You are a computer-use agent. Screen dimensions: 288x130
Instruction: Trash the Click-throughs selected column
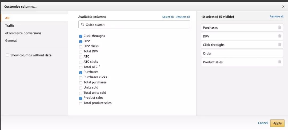pos(279,45)
